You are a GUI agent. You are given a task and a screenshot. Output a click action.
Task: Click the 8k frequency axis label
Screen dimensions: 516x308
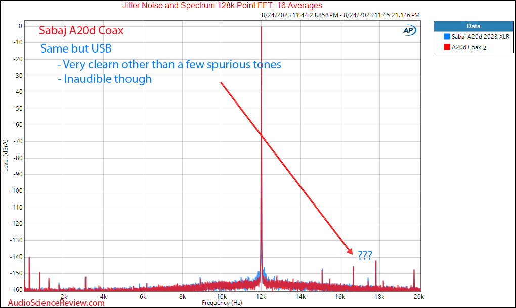[182, 297]
